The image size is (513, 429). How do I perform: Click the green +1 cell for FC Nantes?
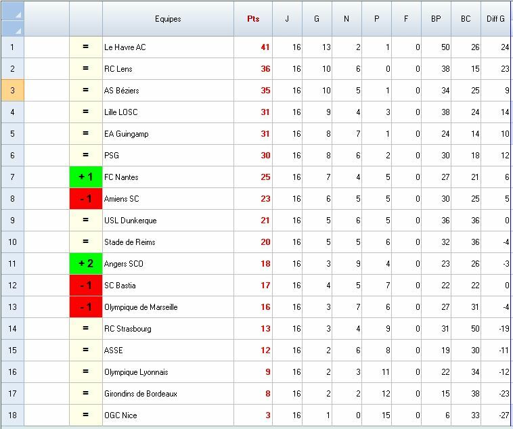pos(86,177)
